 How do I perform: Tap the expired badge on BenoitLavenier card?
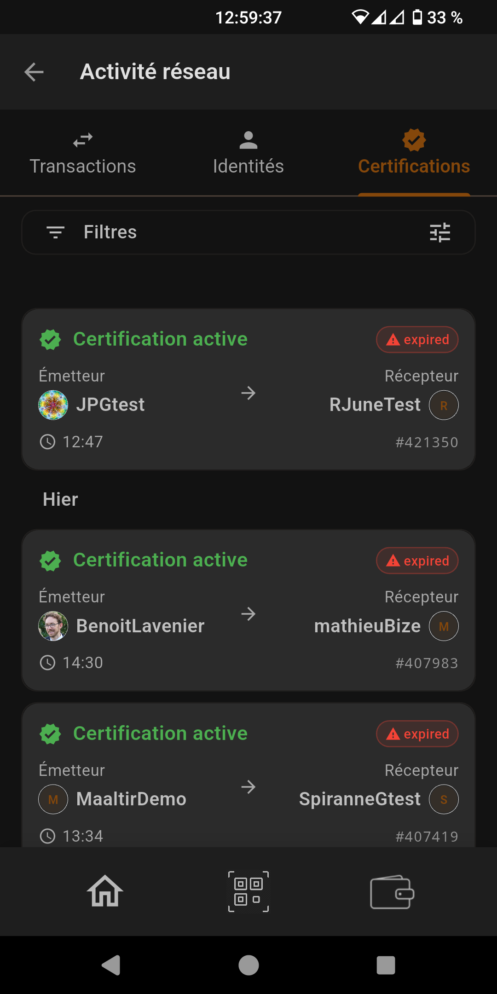(x=417, y=561)
